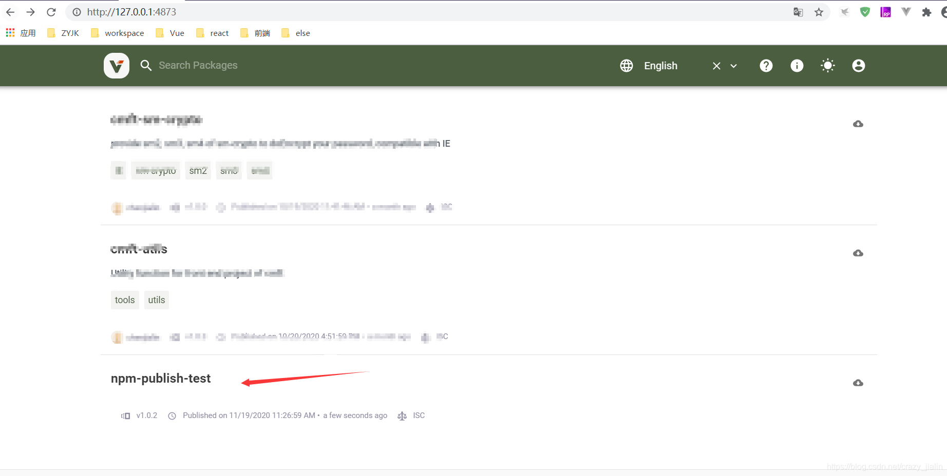Click the search magnifier icon
Screen dimensions: 947x476
tap(146, 66)
